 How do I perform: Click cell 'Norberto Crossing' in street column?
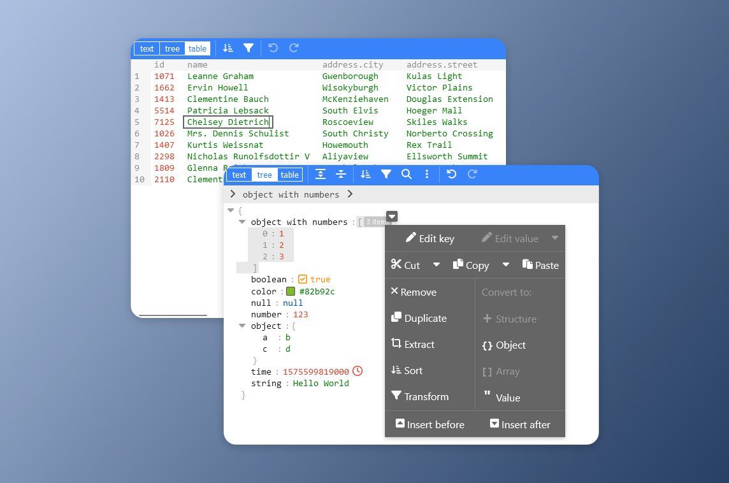tap(450, 133)
